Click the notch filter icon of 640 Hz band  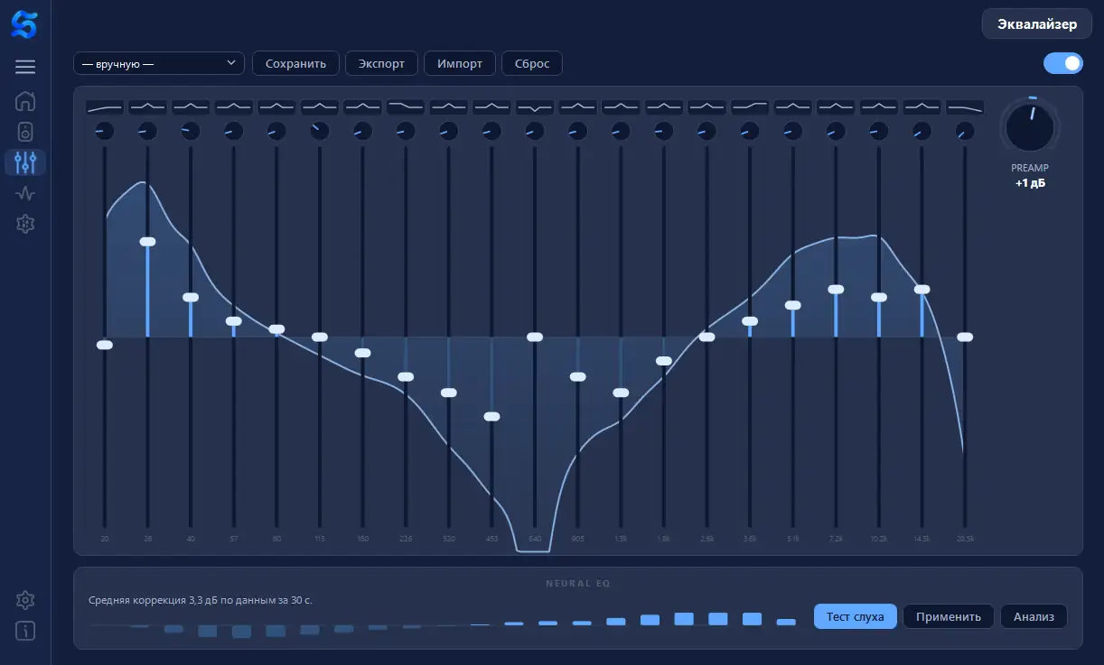tap(535, 106)
